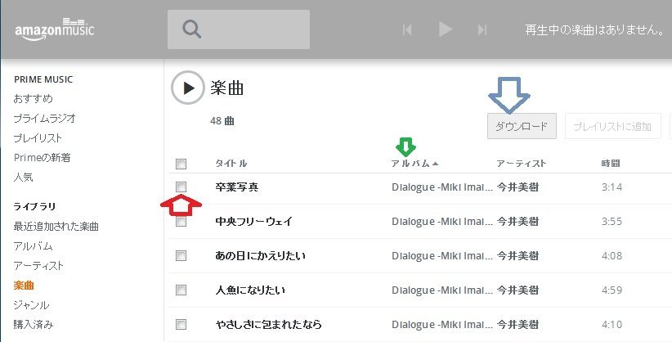Open 人気 in sidebar
The height and width of the screenshot is (342, 672).
click(23, 177)
